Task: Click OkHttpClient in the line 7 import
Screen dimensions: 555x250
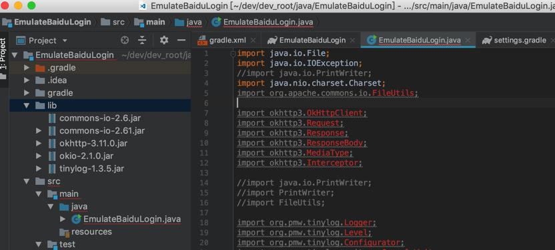Action: [x=334, y=113]
